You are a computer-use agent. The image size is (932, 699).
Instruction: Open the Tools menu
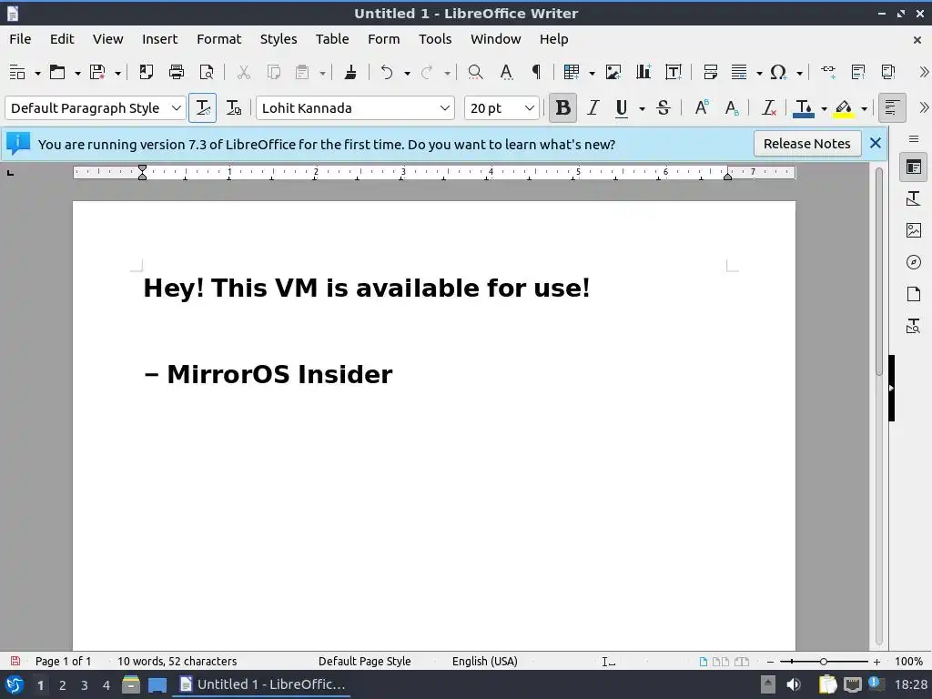pos(435,39)
